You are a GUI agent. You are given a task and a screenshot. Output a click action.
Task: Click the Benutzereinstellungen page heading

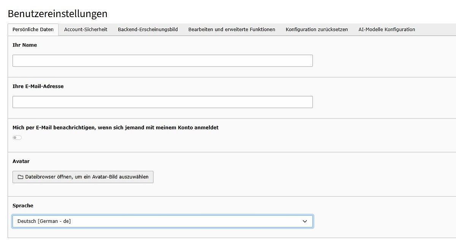(57, 14)
